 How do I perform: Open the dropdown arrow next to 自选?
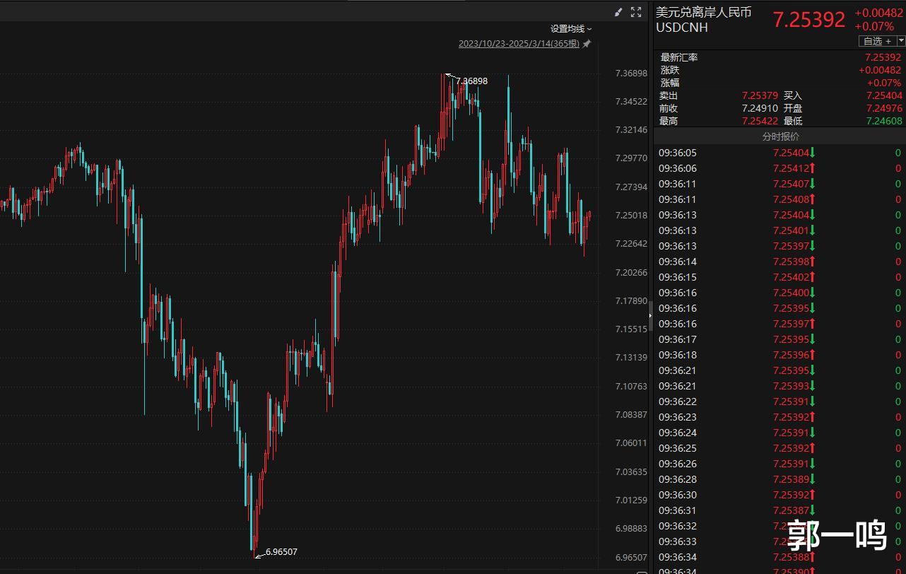[x=901, y=41]
